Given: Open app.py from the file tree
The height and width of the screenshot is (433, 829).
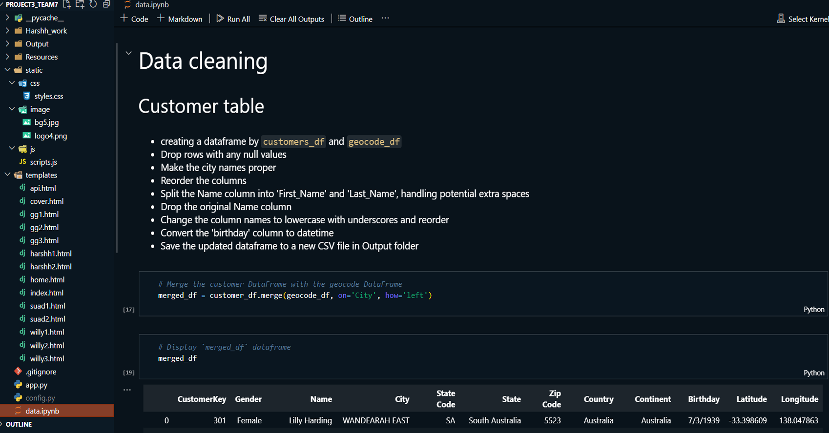Looking at the screenshot, I should click(x=36, y=385).
